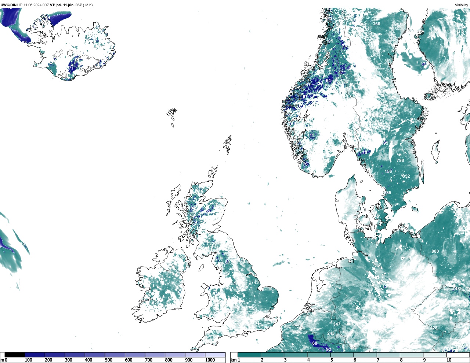This screenshot has height=363, width=470.
Task: Click the 'Visibility' title text
Action: pyautogui.click(x=462, y=5)
